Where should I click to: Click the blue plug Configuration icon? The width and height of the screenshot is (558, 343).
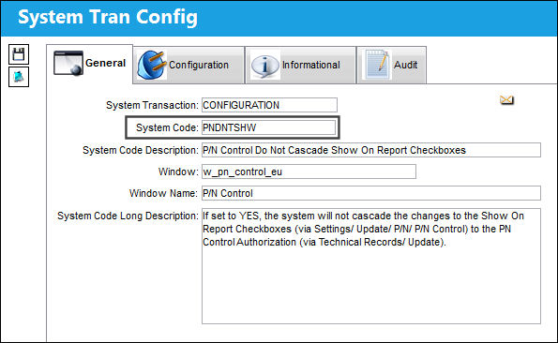[152, 65]
